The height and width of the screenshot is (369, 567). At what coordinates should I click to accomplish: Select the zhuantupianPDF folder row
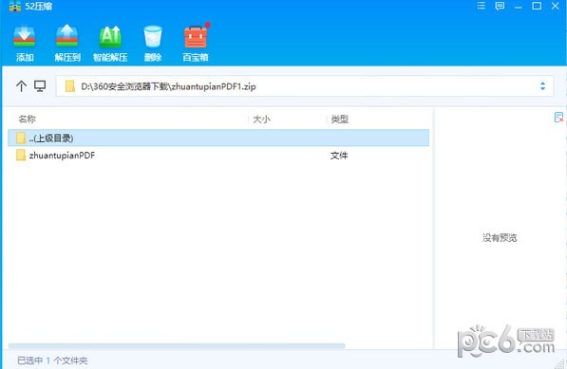218,156
